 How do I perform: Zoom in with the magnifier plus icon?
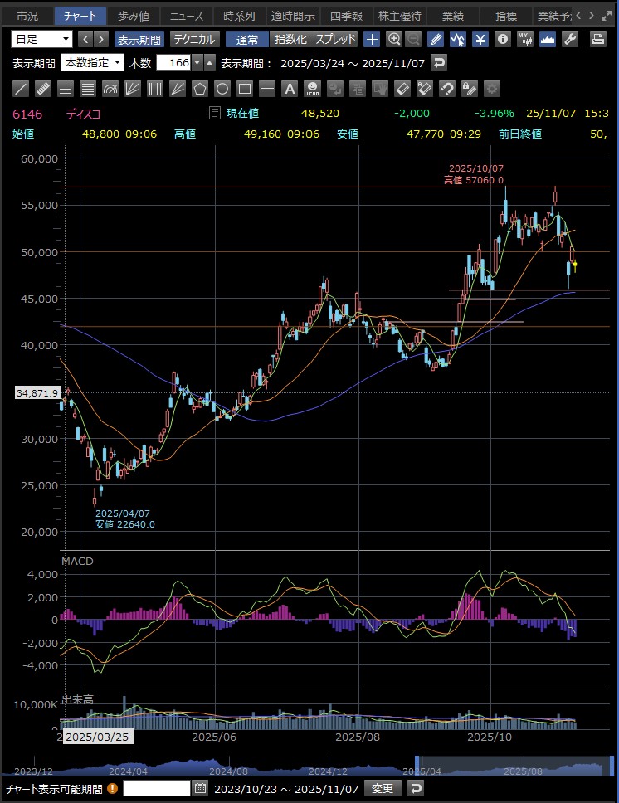click(x=394, y=39)
